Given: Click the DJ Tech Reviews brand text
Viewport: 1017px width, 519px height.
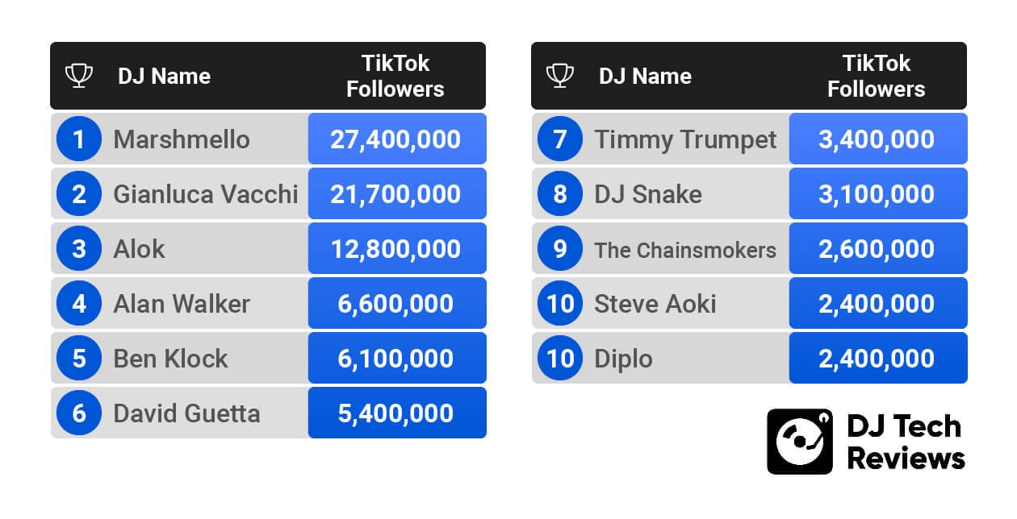Looking at the screenshot, I should 906,442.
